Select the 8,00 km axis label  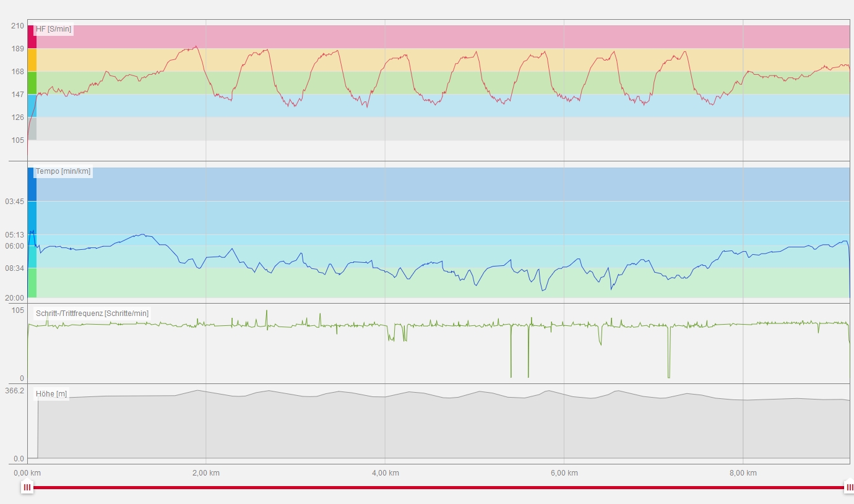coord(743,473)
